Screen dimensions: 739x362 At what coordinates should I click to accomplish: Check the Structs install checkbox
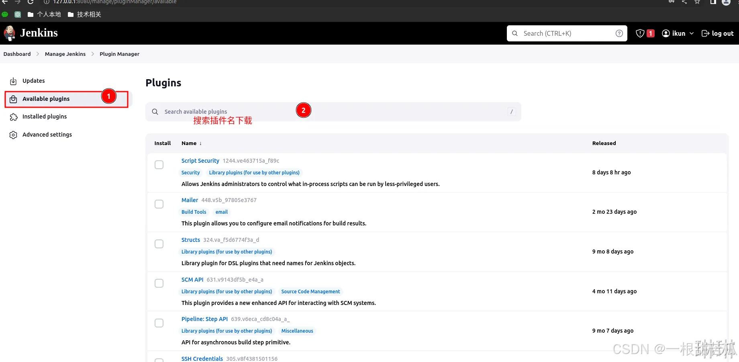159,244
